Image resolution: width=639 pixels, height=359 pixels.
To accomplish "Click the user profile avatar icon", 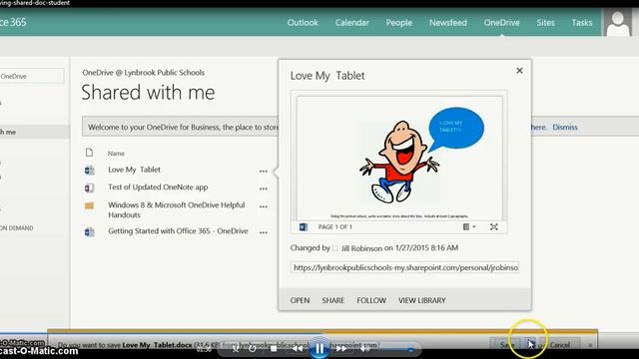I will [x=618, y=23].
